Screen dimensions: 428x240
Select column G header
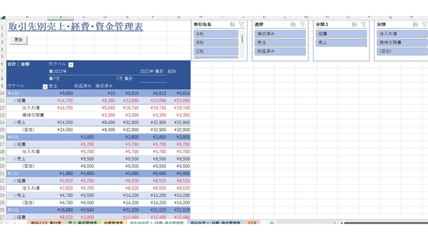(179, 17)
